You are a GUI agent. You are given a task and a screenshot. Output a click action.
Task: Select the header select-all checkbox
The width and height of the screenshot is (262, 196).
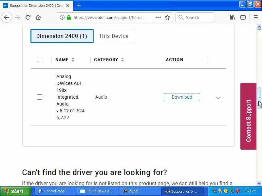(40, 59)
